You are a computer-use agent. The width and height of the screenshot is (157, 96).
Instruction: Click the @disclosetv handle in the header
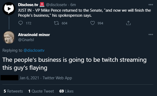click(56, 5)
